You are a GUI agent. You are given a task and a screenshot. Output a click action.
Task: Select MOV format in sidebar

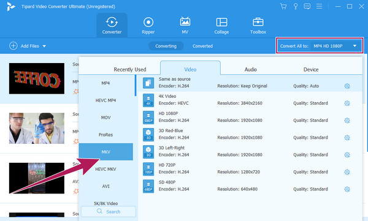[x=105, y=118]
